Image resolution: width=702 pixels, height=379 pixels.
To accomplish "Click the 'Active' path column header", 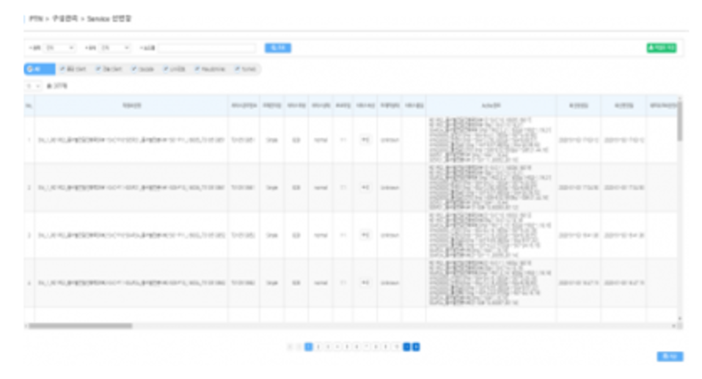I will click(491, 106).
